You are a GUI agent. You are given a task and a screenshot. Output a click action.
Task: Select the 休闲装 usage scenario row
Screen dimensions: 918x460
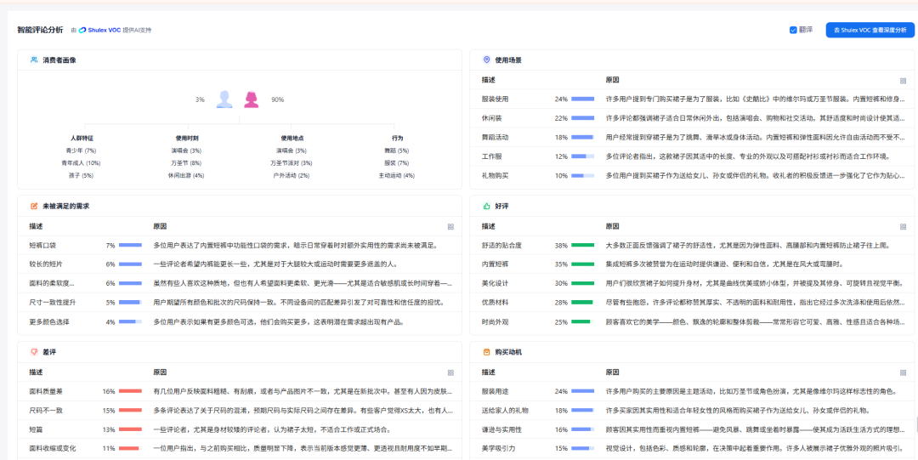point(693,118)
